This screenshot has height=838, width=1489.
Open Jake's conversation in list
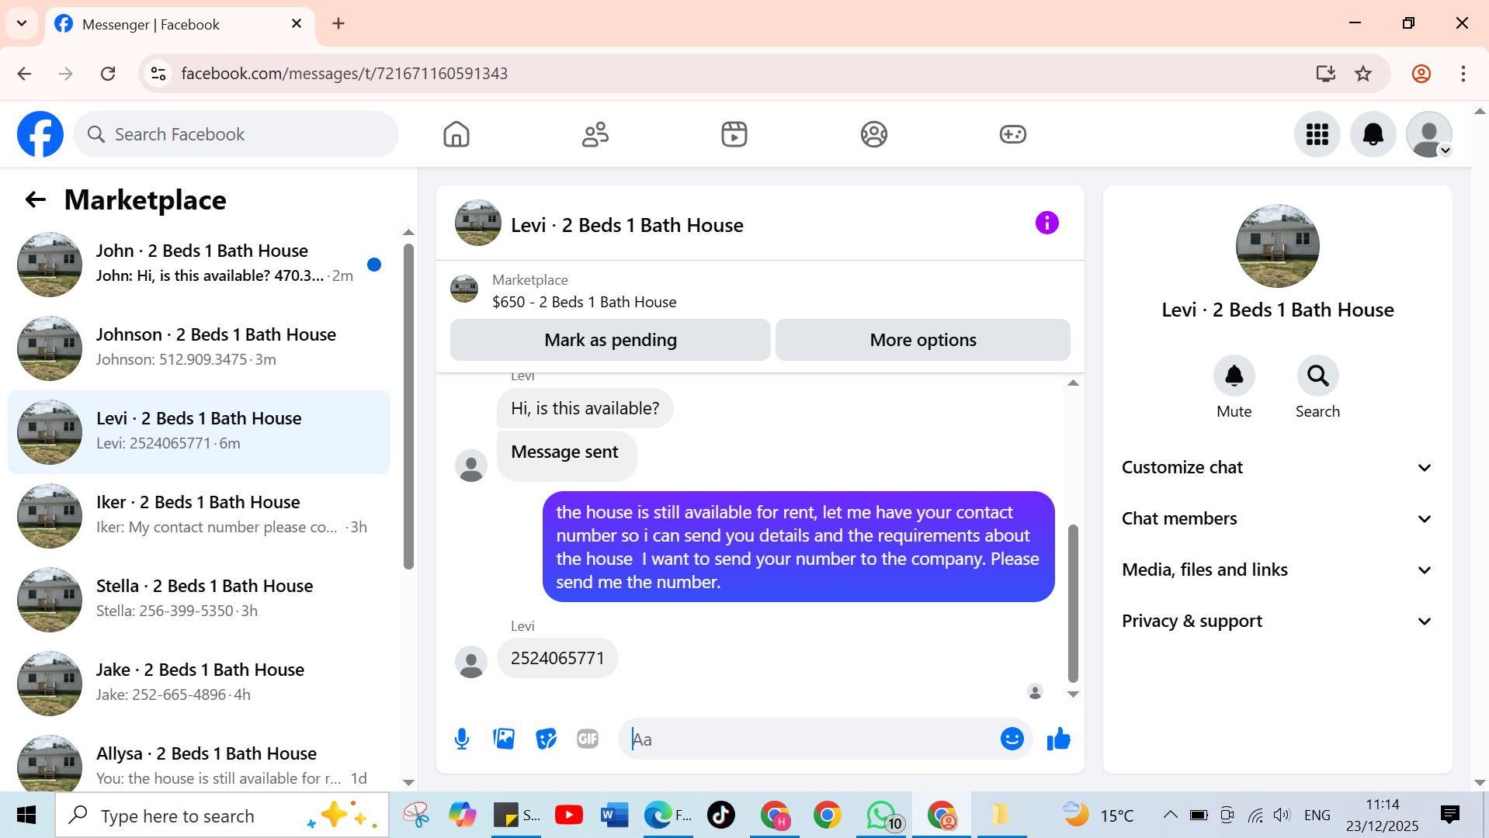click(200, 684)
